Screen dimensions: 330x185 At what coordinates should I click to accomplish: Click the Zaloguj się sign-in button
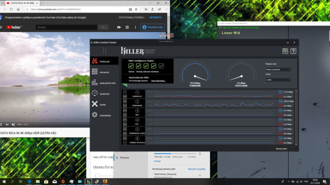[152, 27]
